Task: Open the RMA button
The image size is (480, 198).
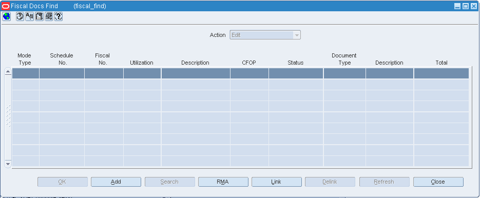Action: [x=223, y=182]
